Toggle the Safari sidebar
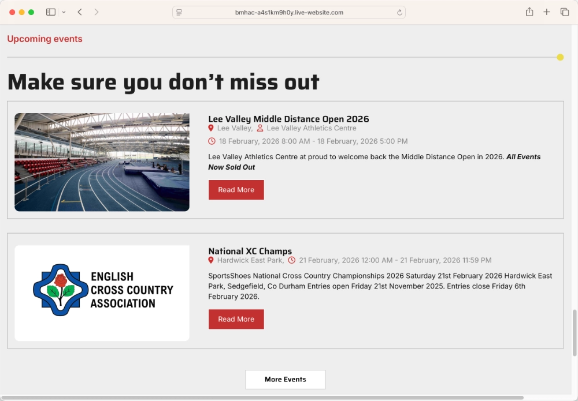 [51, 12]
